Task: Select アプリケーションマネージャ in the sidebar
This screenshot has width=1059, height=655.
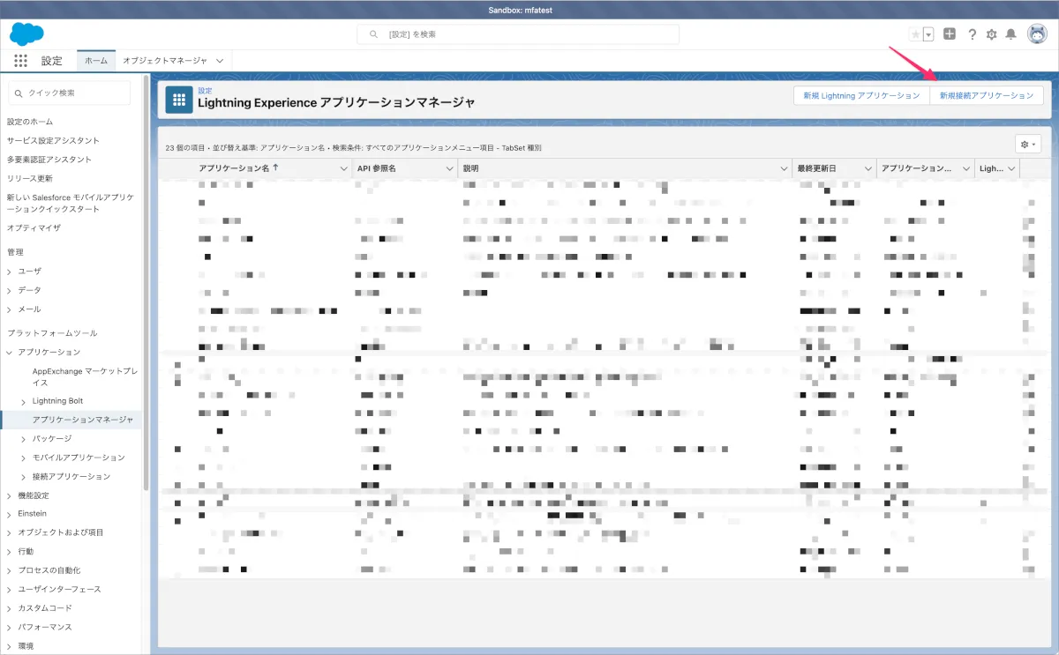Action: coord(83,420)
